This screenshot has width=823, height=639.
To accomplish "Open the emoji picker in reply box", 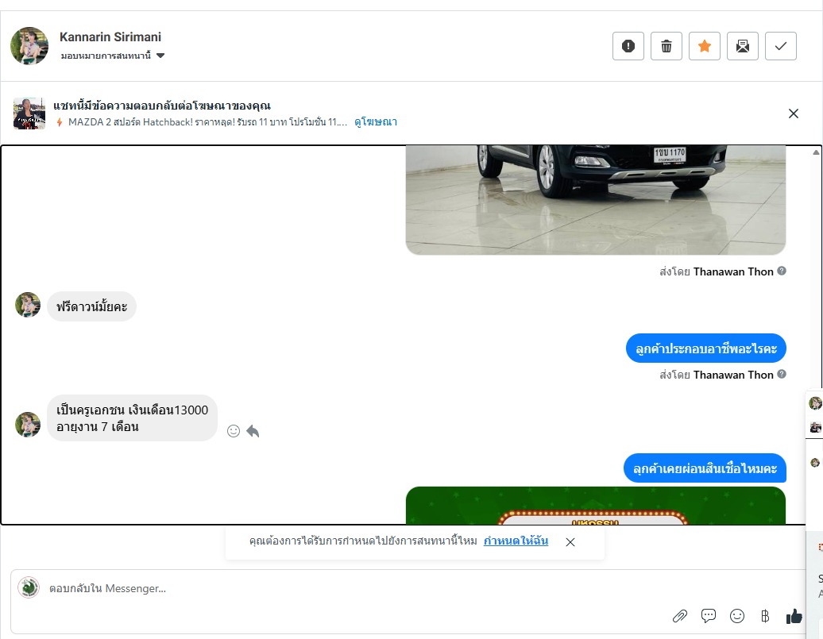I will [x=737, y=616].
